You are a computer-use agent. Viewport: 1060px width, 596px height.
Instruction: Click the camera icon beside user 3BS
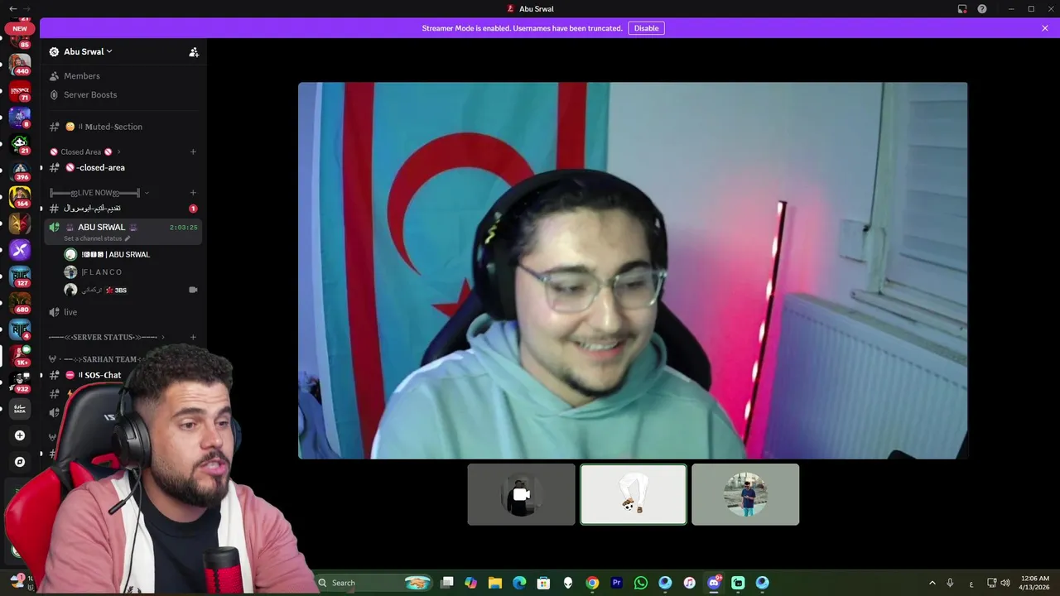click(x=193, y=290)
